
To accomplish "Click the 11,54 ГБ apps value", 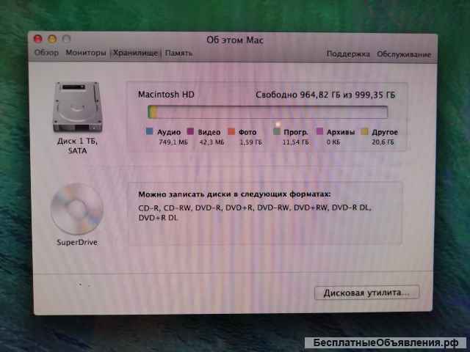I will (x=295, y=142).
